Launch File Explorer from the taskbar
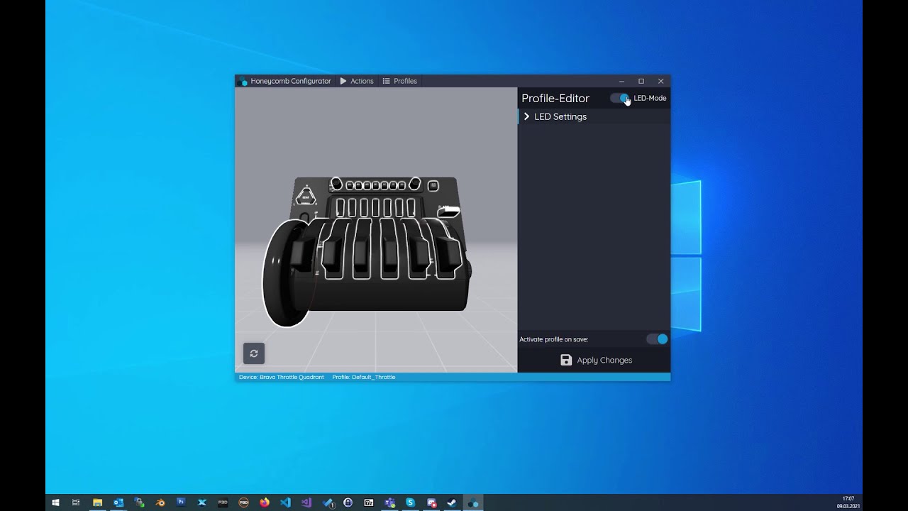 coord(98,502)
